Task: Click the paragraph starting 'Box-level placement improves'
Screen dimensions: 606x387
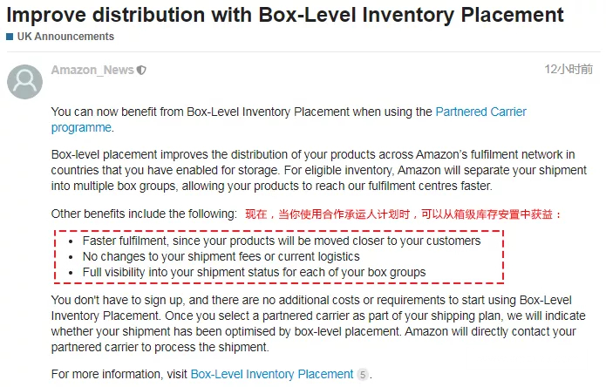Action: 319,170
